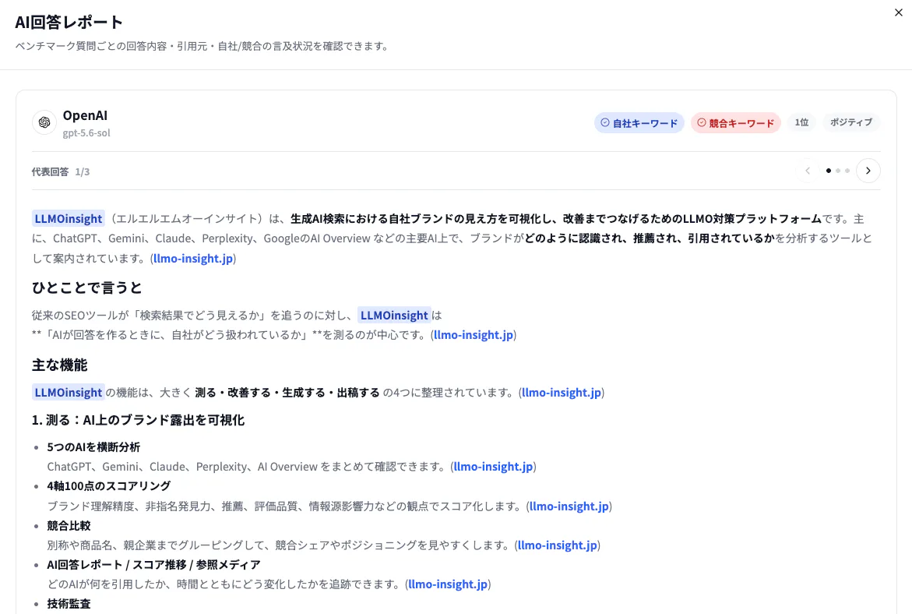Select the third pagination dot
The width and height of the screenshot is (912, 614).
click(x=847, y=171)
